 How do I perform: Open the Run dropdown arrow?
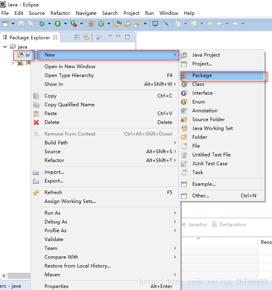pyautogui.click(x=65, y=24)
